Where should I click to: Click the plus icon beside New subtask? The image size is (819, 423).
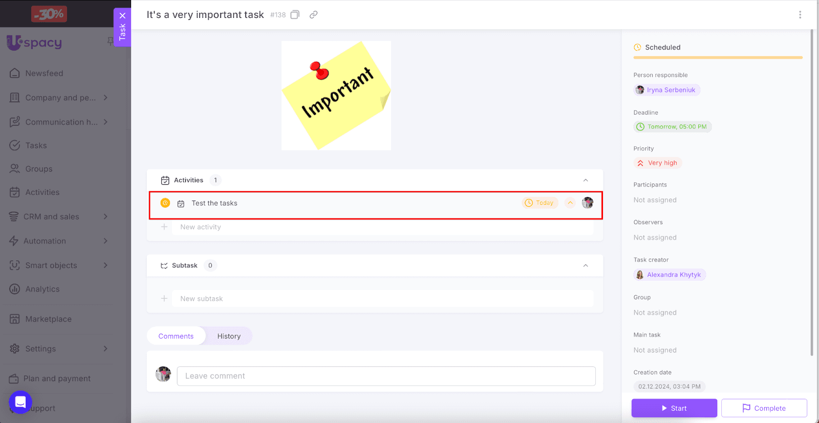click(x=164, y=299)
